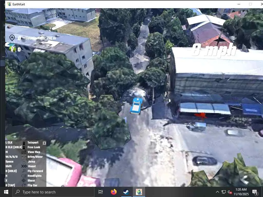Click the destination pin icon

[12, 38]
